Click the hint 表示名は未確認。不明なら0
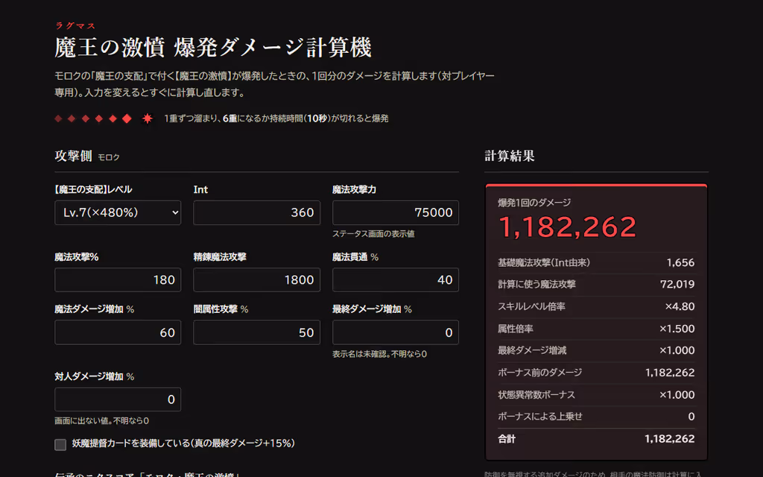Screen dimensions: 763x477 [x=379, y=354]
